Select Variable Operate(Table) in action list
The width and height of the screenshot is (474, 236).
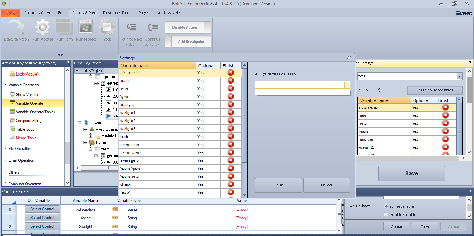click(x=35, y=112)
